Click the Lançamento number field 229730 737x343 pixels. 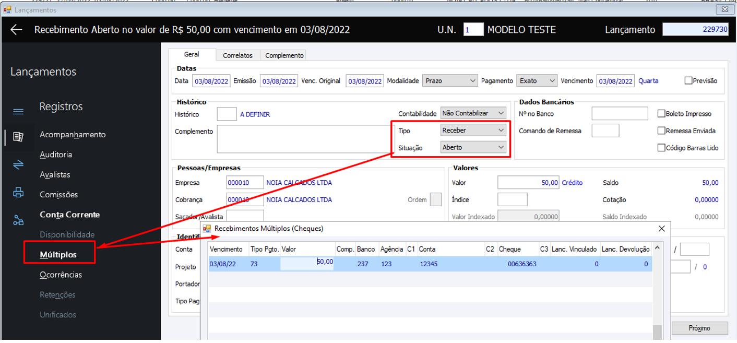pyautogui.click(x=695, y=30)
